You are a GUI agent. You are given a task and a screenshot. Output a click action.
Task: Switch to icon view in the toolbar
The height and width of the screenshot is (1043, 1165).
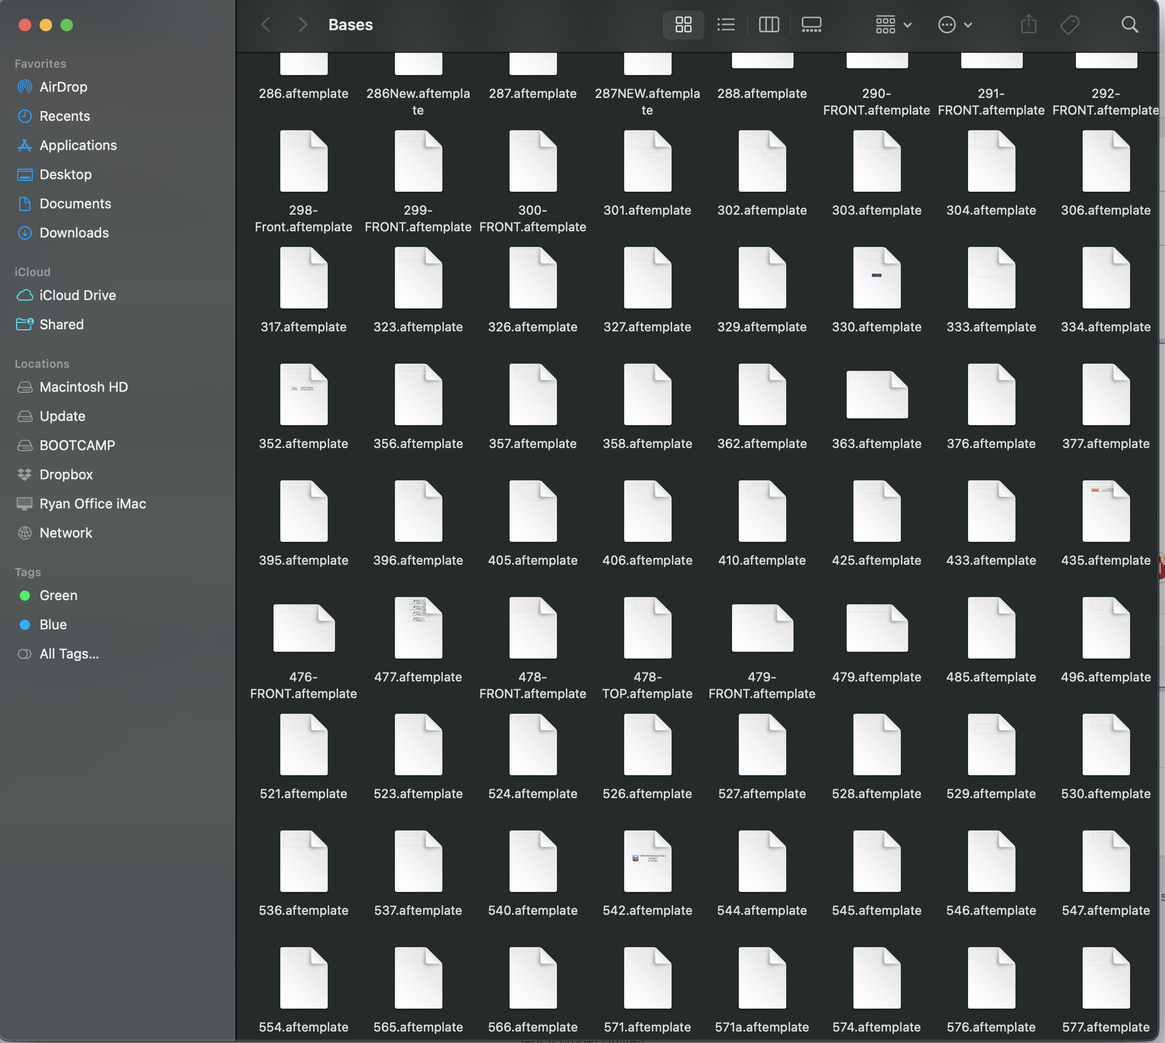tap(683, 24)
